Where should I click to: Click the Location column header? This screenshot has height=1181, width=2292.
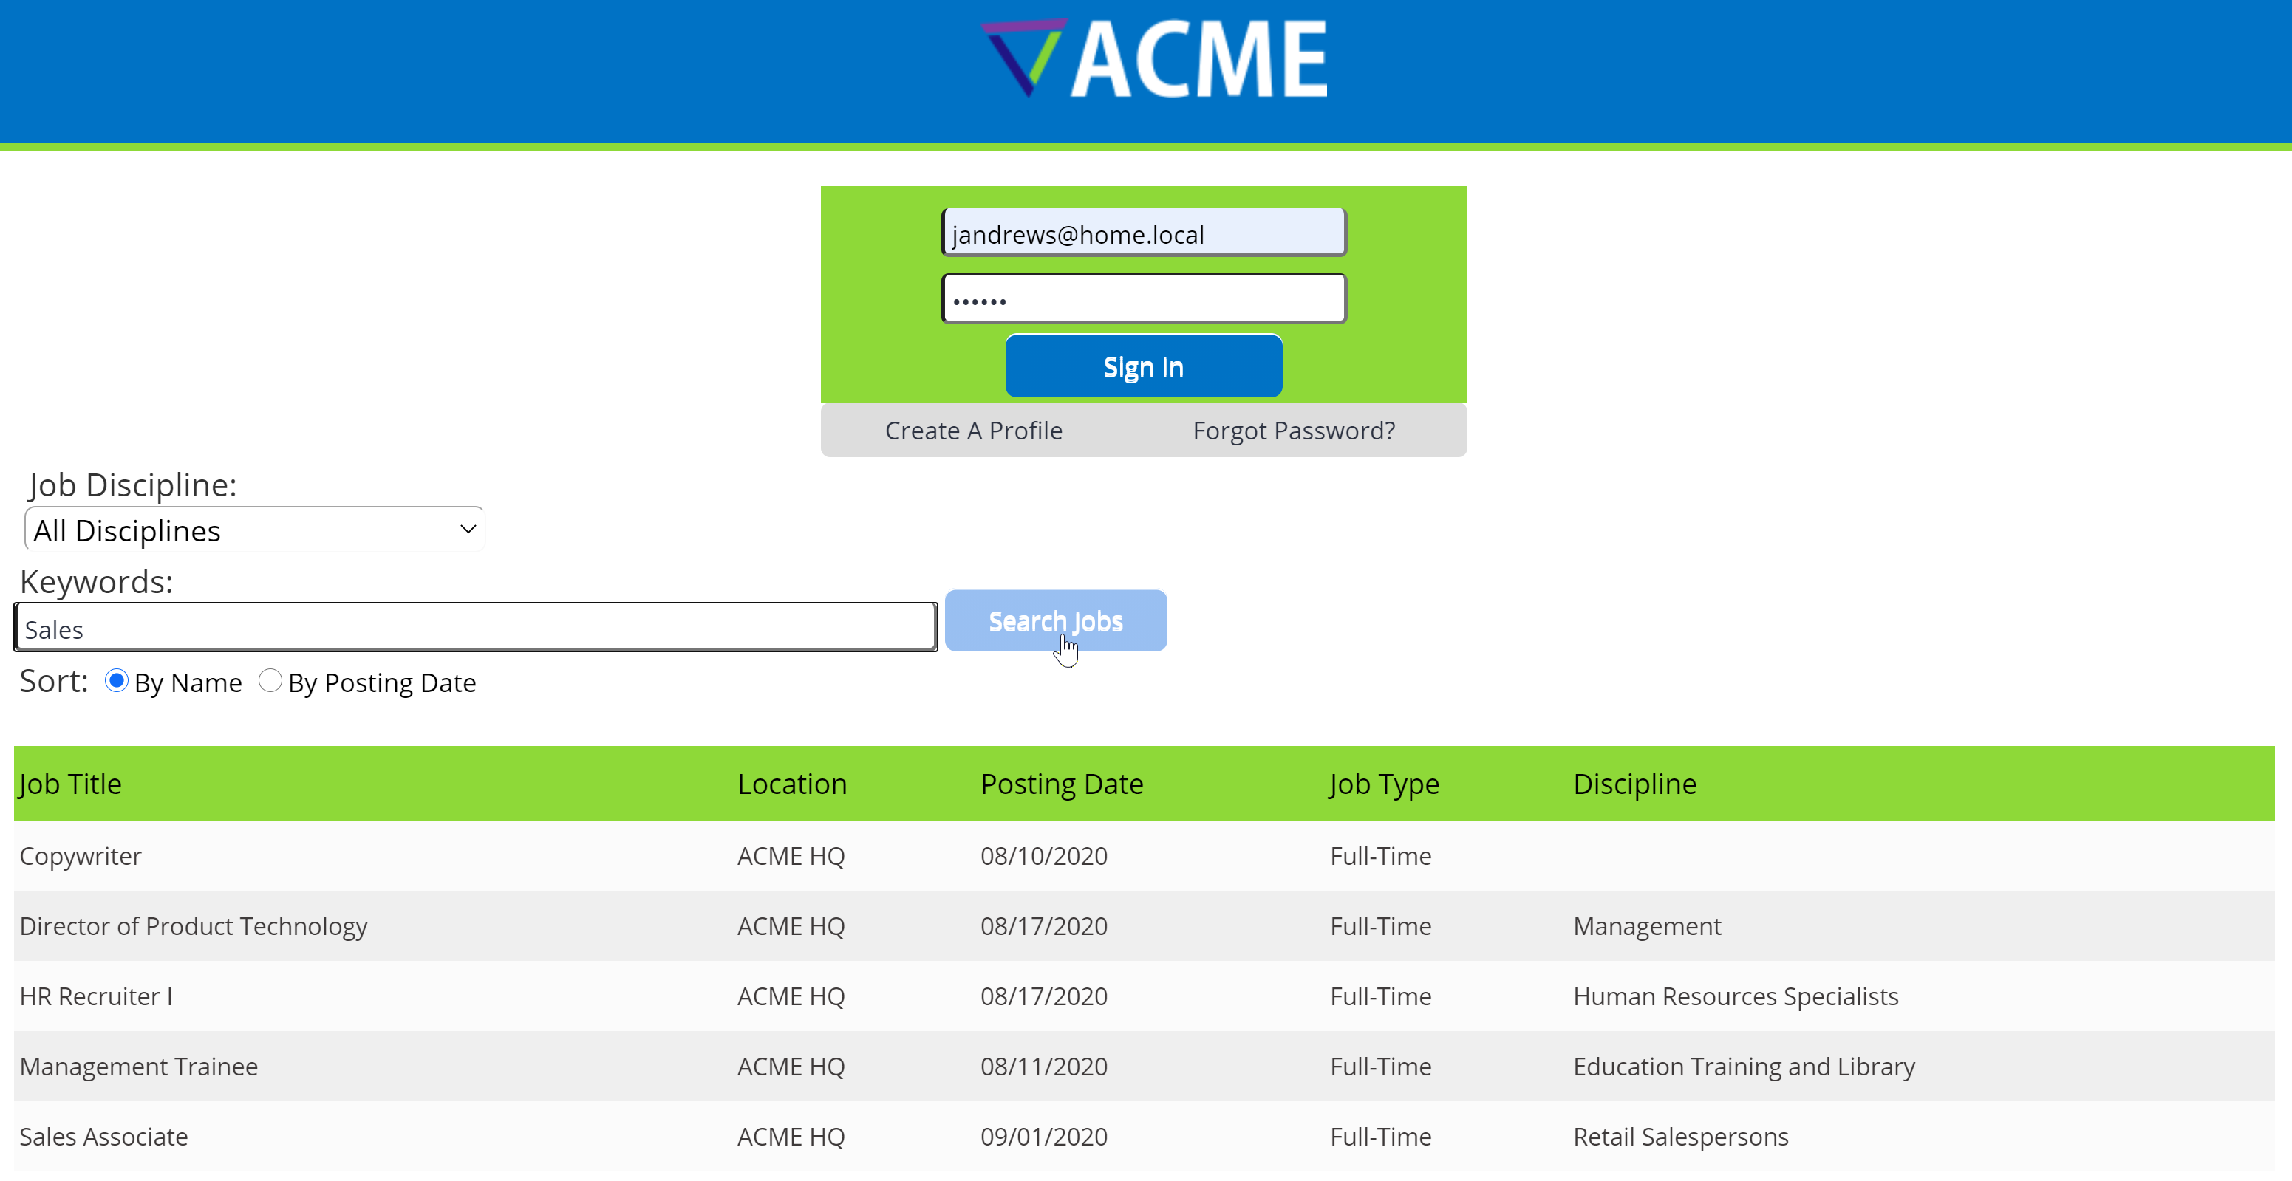791,784
